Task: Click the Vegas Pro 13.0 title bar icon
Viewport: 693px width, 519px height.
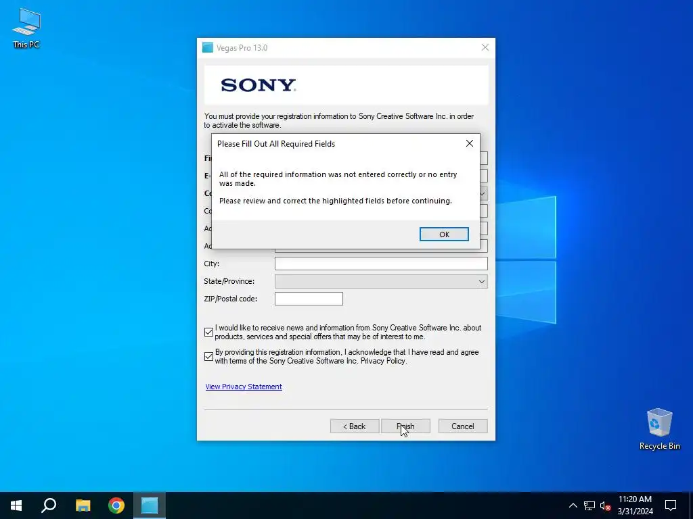Action: [x=208, y=48]
